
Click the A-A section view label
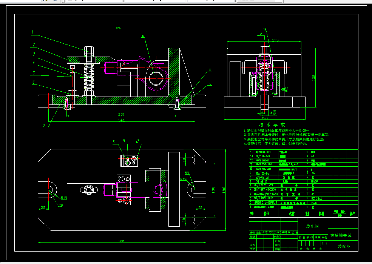tap(118, 28)
